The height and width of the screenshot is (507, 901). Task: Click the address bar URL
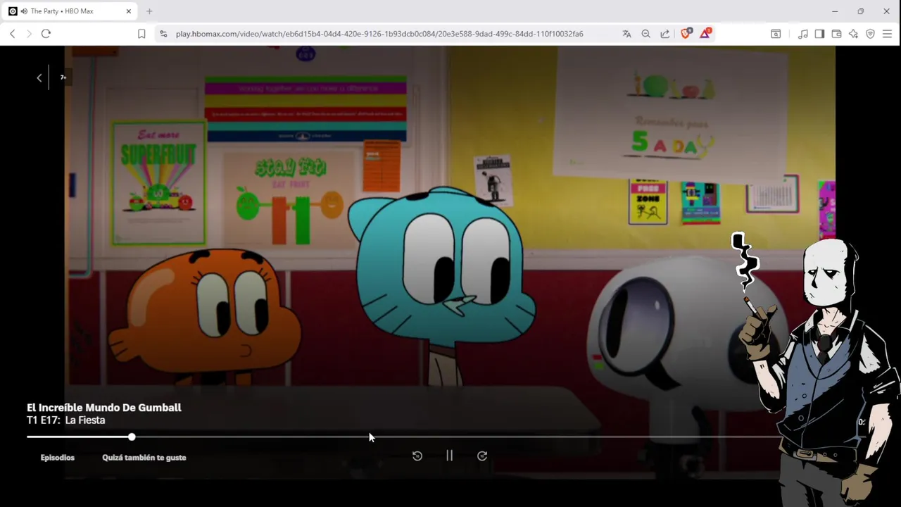click(x=379, y=34)
